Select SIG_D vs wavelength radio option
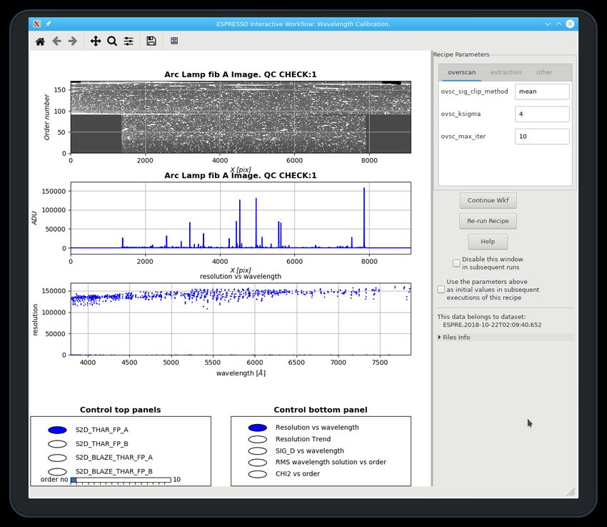This screenshot has height=527, width=607. (257, 450)
